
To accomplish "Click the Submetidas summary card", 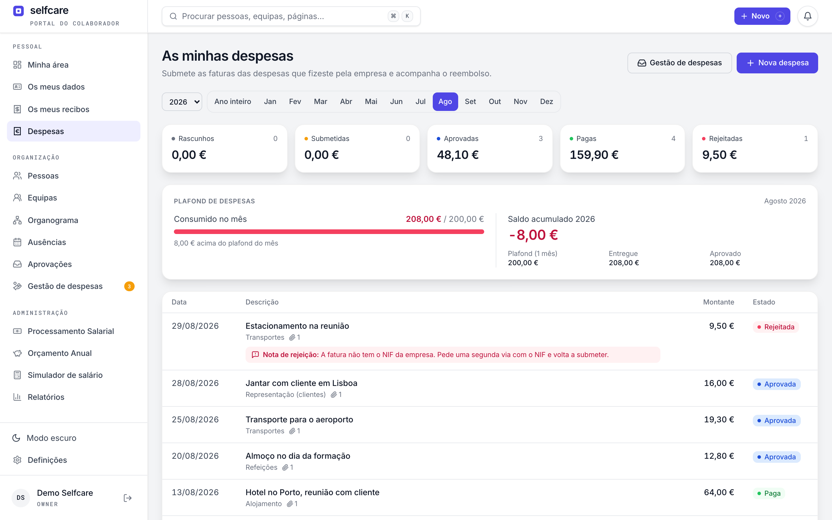I will coord(357,148).
